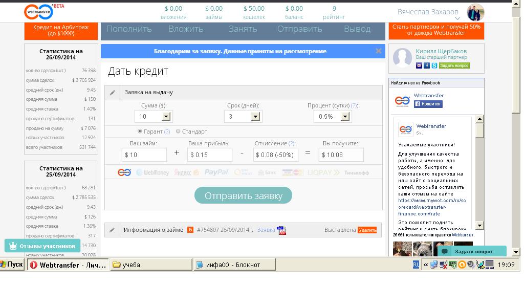This screenshot has height=307, width=524.
Task: Click the (?) help beside Гарант
Action: click(167, 131)
